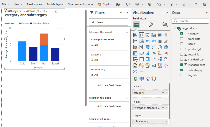Select the Power Apps visual icon
Viewport: 210px width, 127px height.
[166, 66]
